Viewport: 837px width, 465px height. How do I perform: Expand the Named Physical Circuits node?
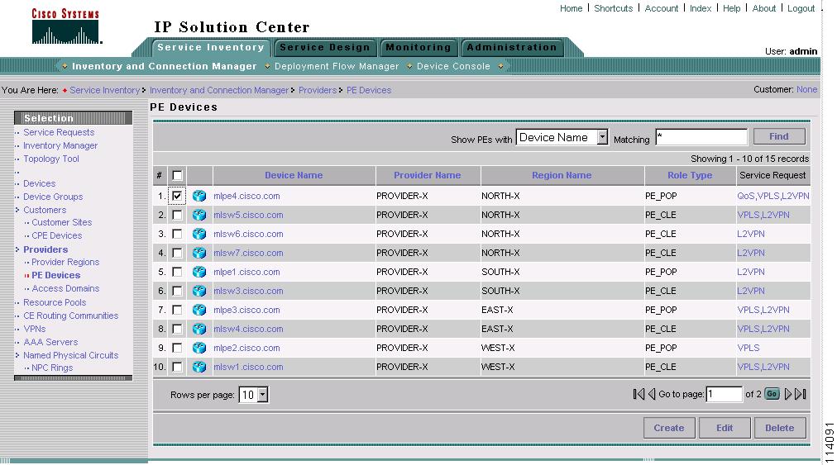pos(17,355)
